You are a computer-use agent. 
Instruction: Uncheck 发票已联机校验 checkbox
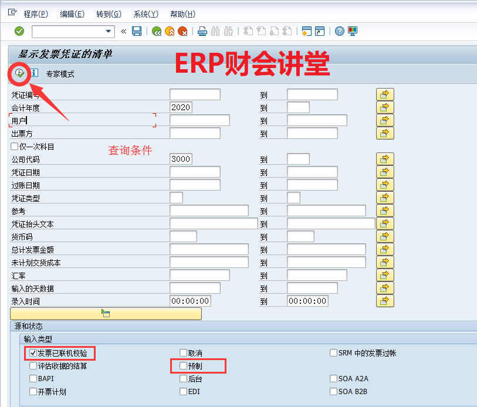[x=33, y=353]
